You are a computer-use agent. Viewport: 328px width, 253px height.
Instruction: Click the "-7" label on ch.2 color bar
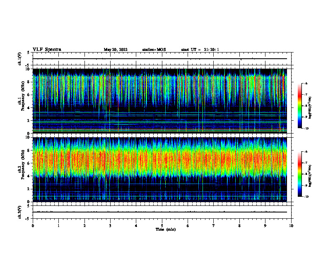pyautogui.click(x=306, y=163)
